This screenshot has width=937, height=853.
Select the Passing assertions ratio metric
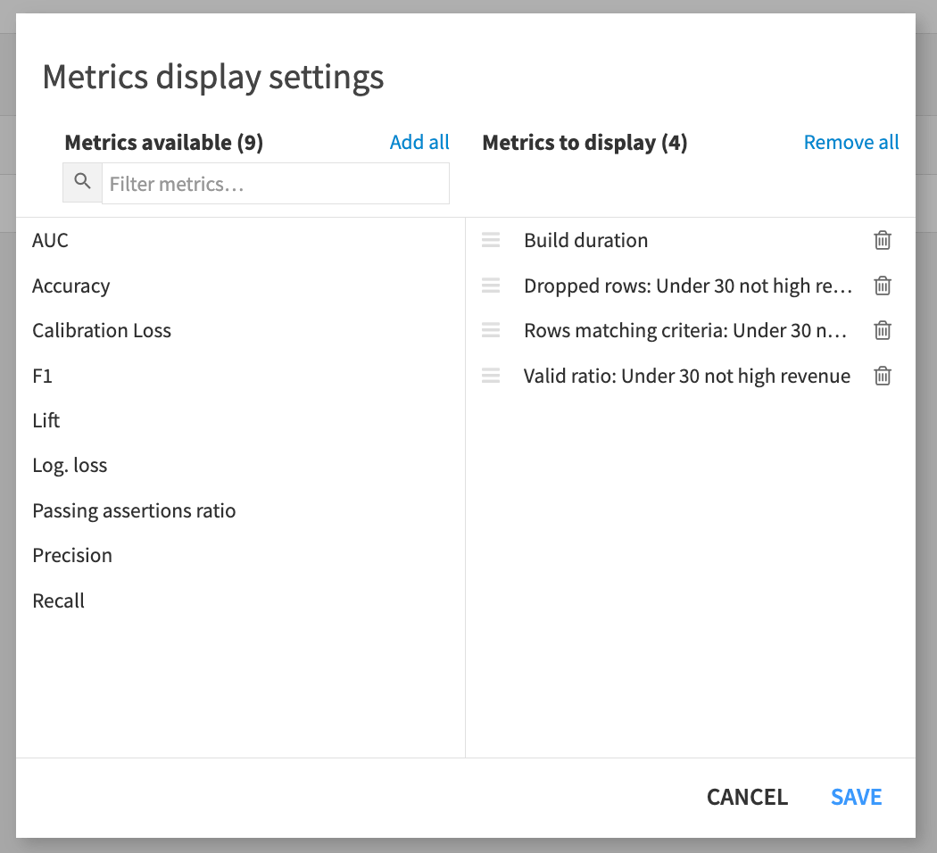coord(134,510)
